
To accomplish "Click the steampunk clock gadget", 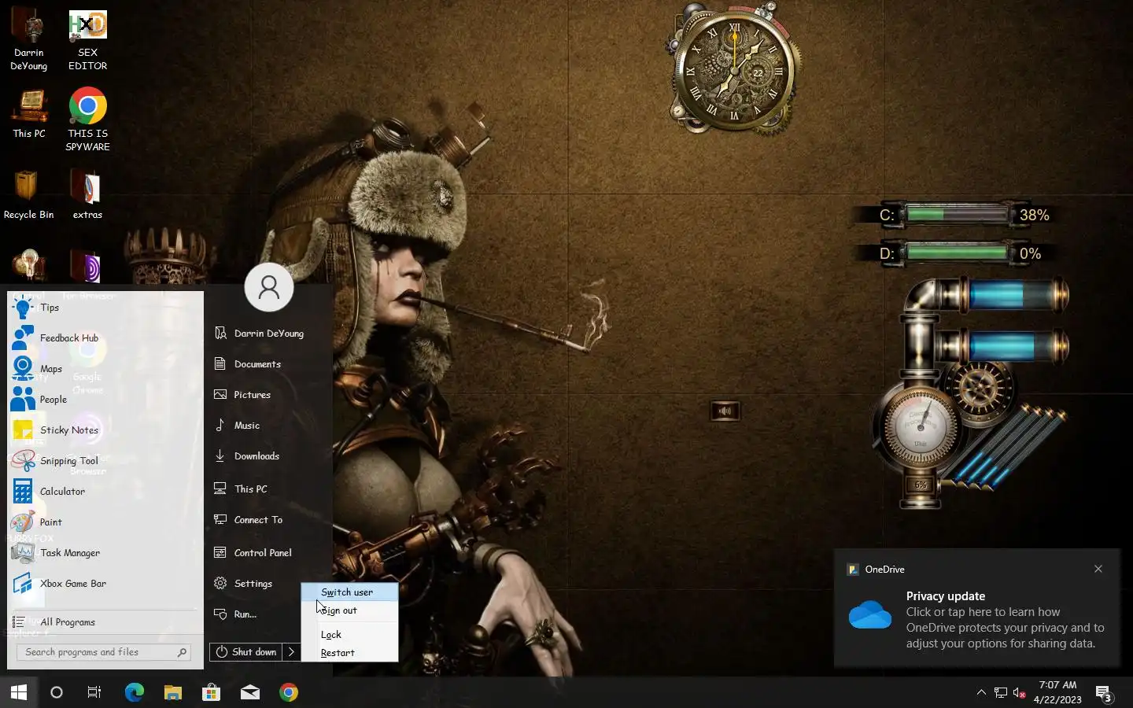I will coord(733,71).
